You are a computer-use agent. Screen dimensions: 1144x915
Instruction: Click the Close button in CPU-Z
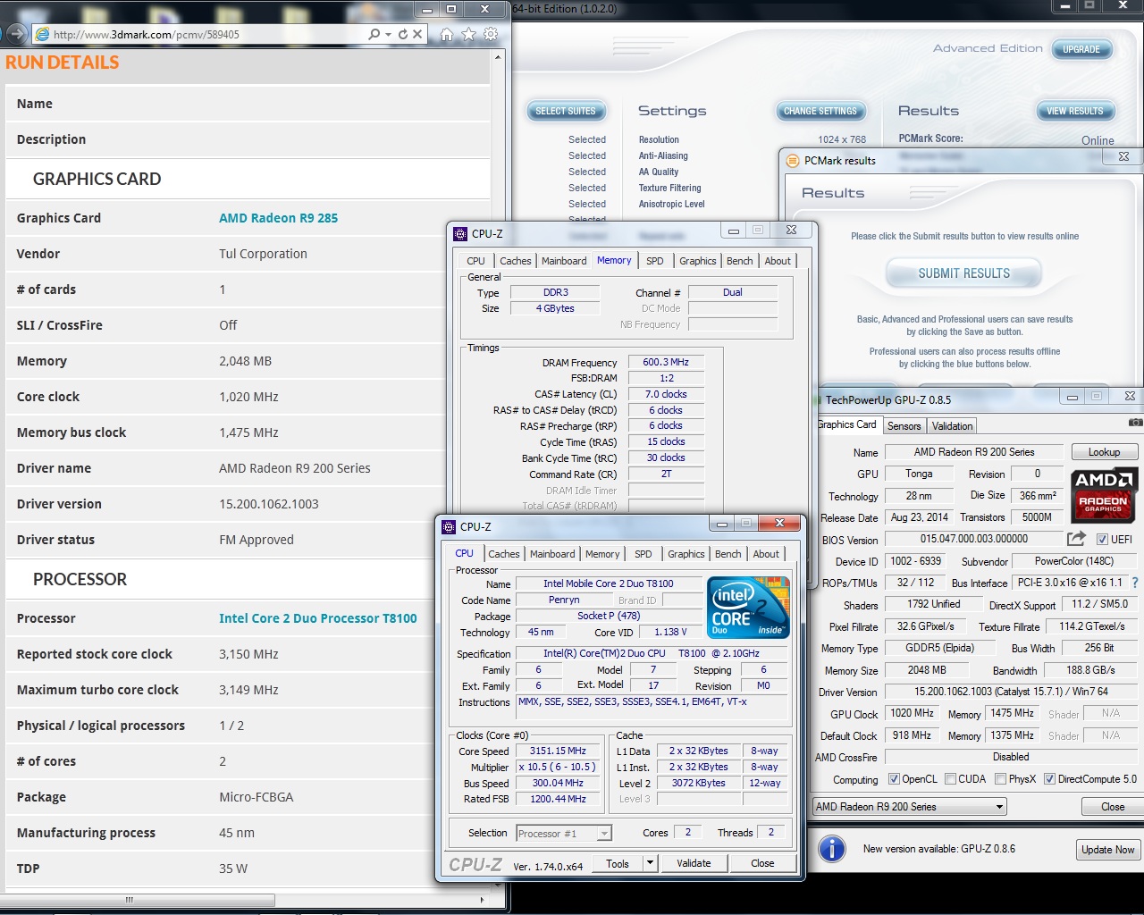click(762, 863)
